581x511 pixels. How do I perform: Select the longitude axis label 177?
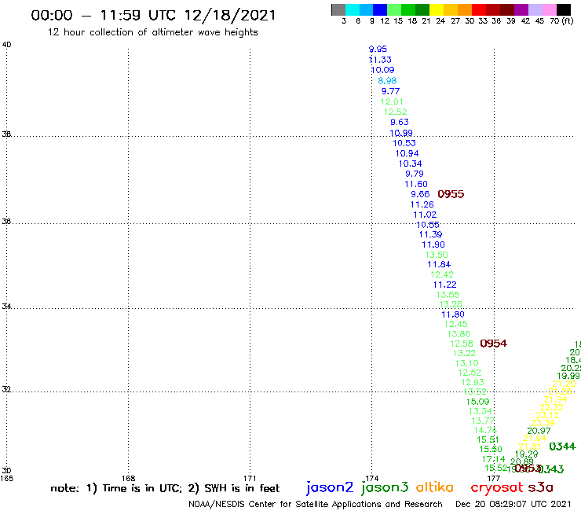coord(494,478)
